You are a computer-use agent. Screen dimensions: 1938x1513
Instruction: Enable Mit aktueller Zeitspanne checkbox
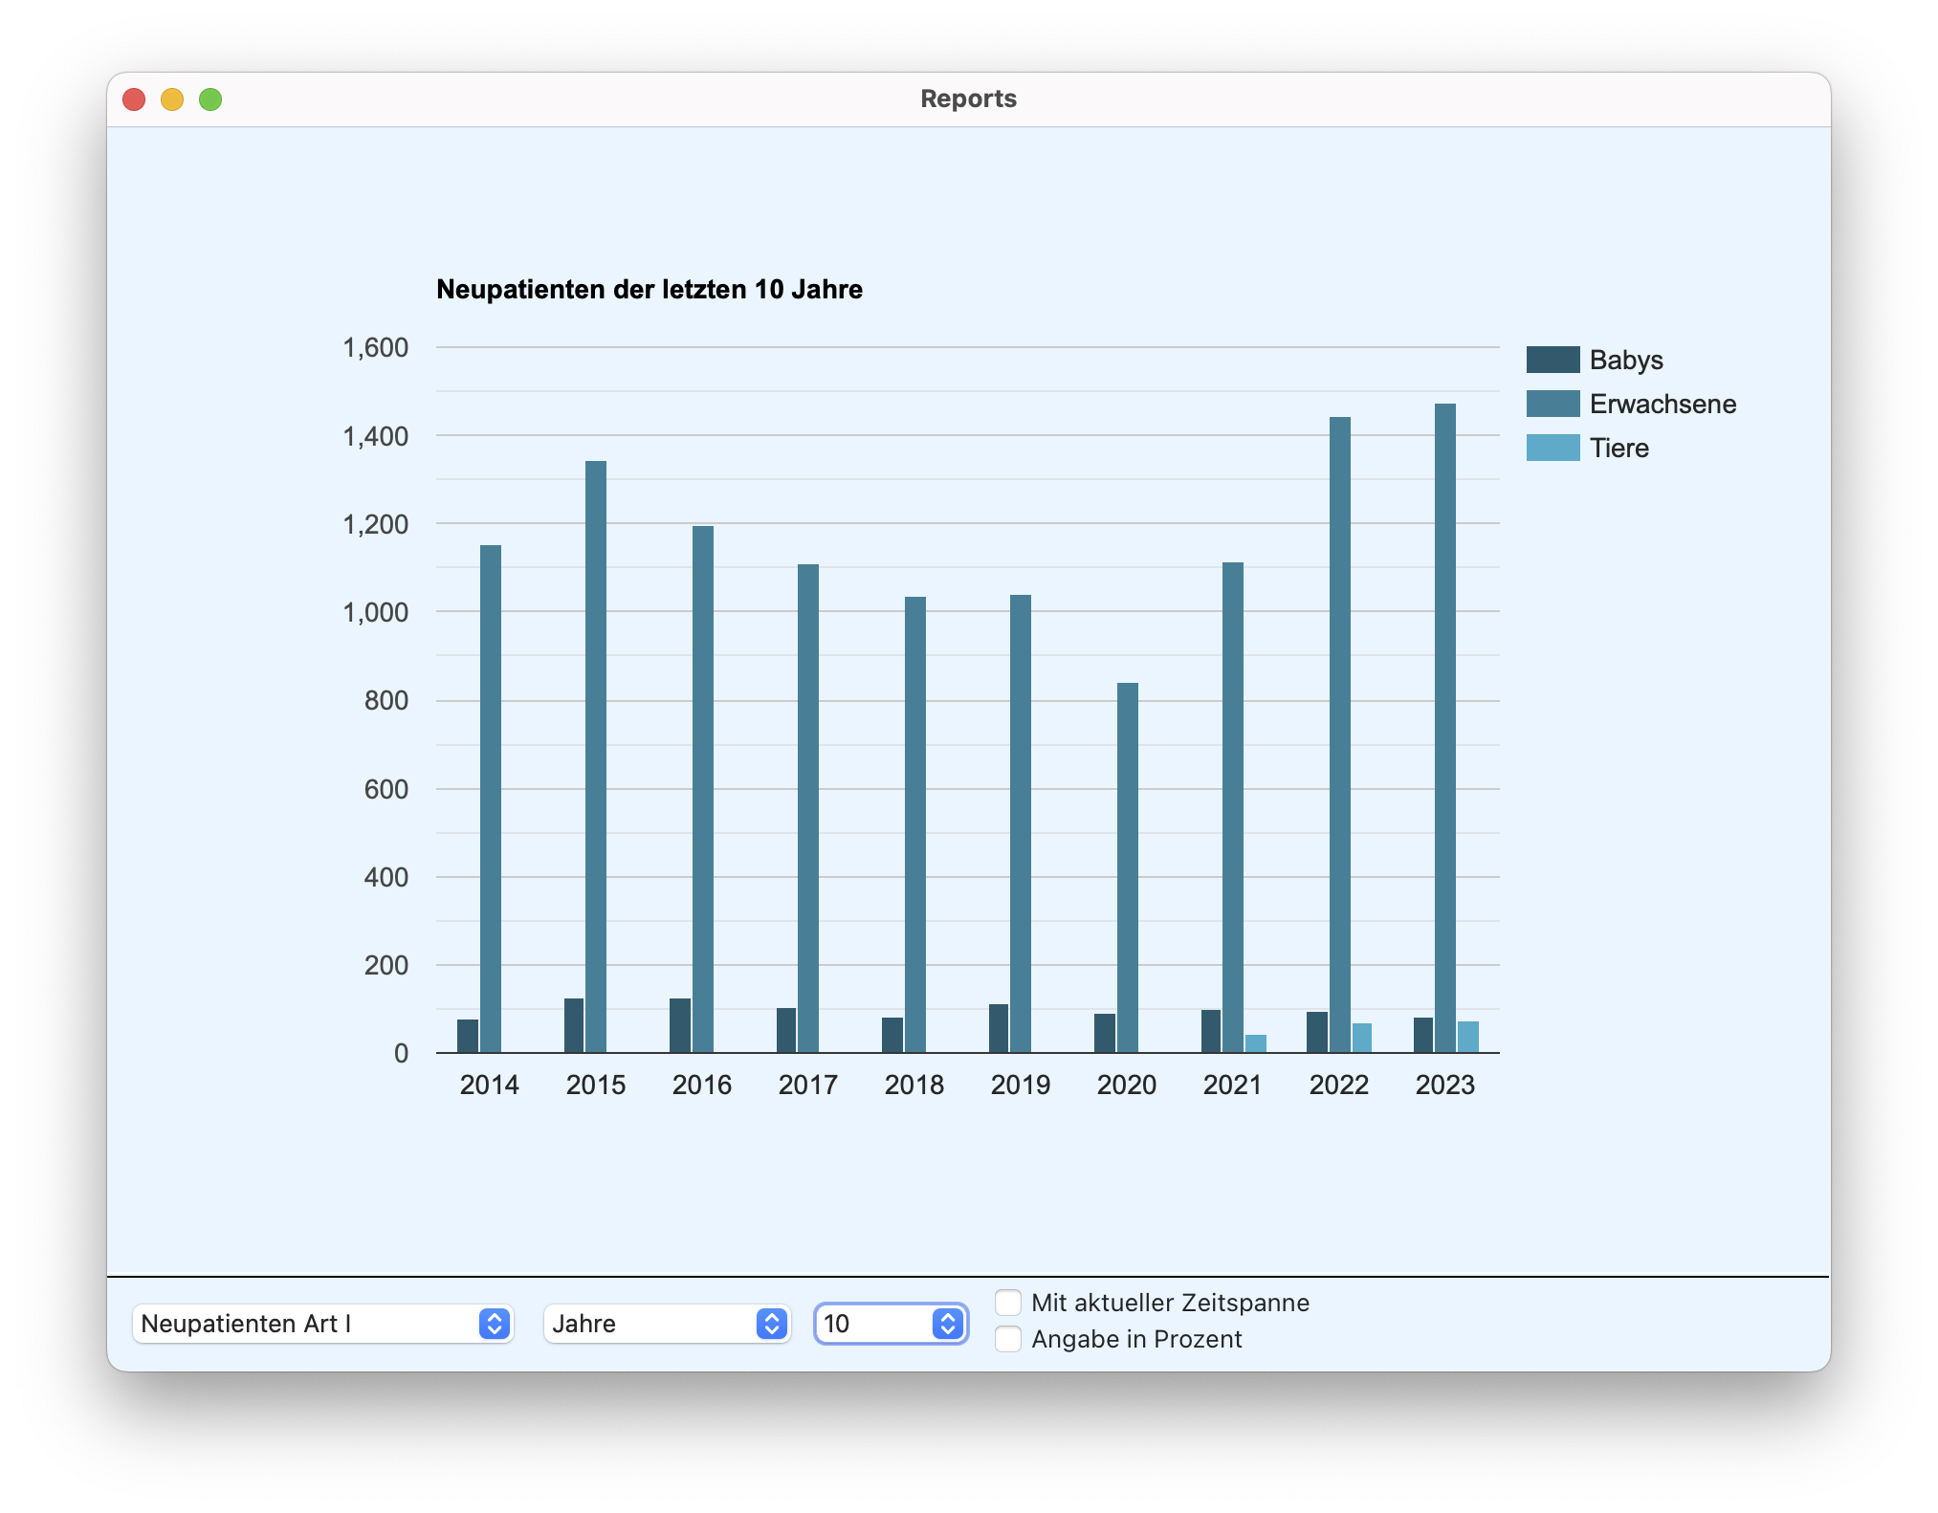[1008, 1303]
